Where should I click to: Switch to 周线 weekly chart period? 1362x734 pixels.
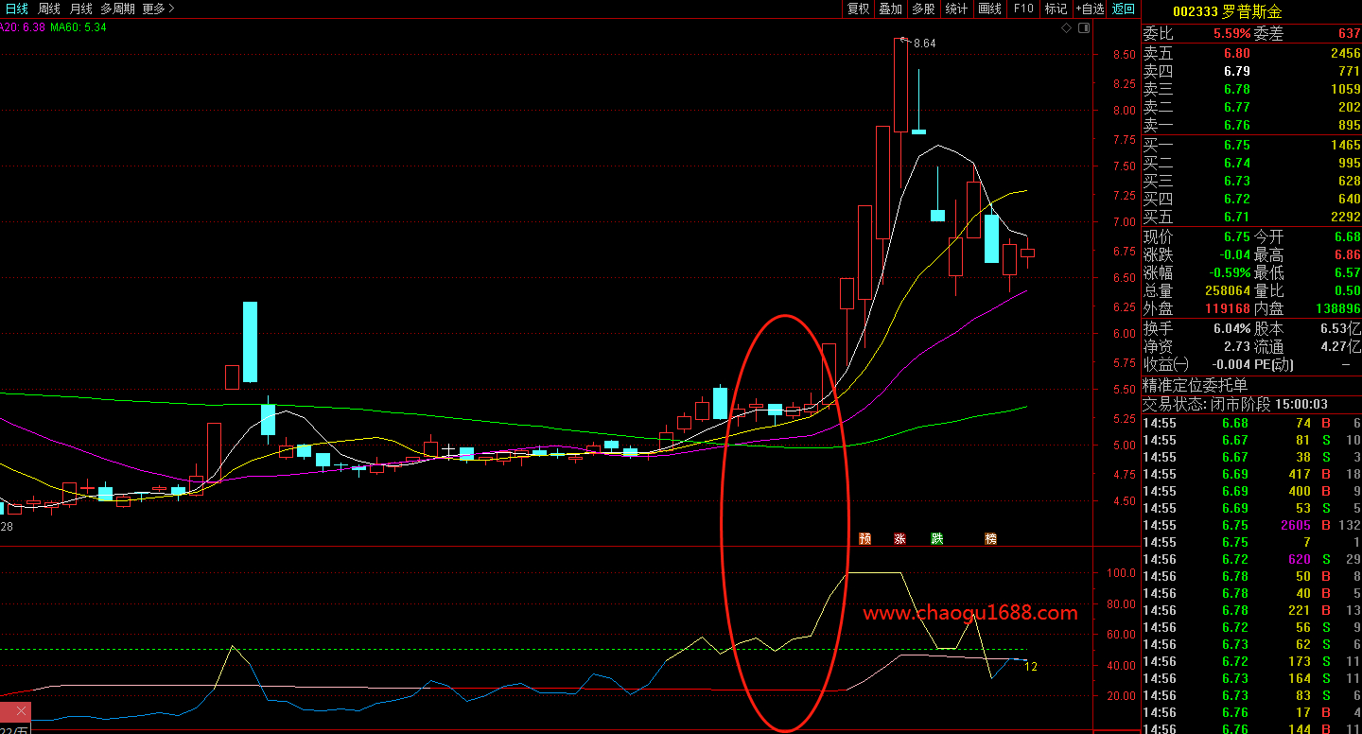point(49,9)
